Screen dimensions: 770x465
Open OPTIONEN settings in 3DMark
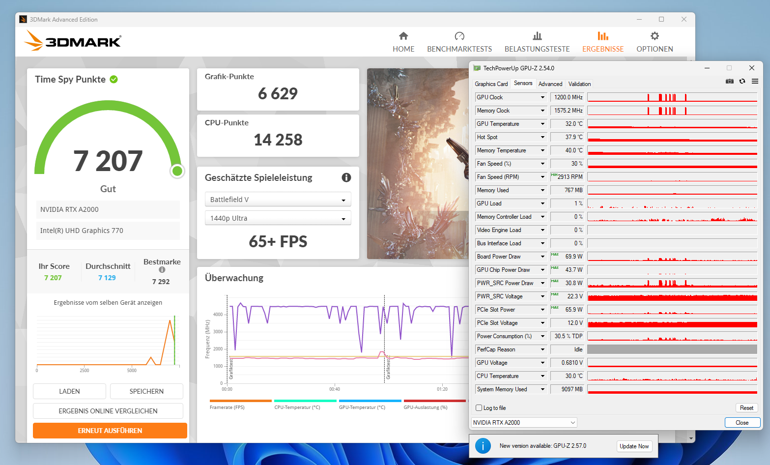(x=655, y=42)
